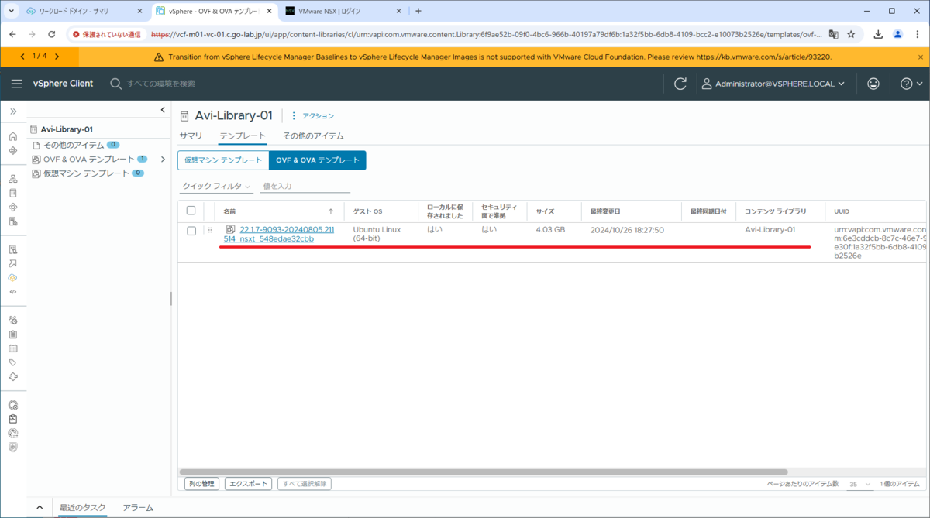Viewport: 930px width, 518px height.
Task: Open Chrome three-dot menu
Action: coord(918,34)
